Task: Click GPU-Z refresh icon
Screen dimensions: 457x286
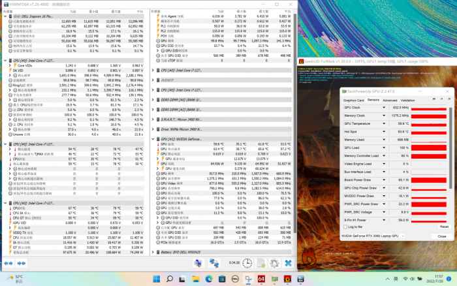Action: (441, 99)
